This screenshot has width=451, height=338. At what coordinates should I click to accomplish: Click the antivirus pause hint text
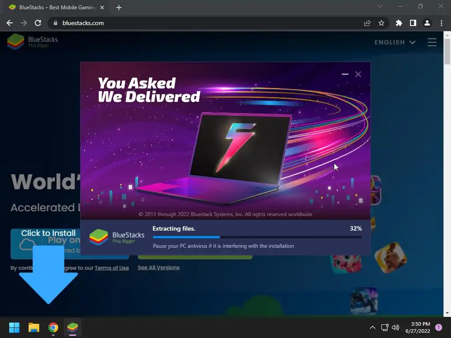pos(223,246)
